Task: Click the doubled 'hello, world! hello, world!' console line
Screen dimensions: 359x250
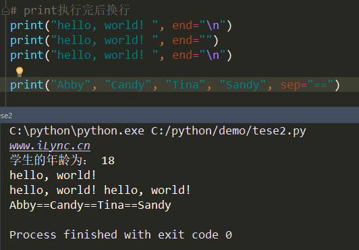Action: 100,191
